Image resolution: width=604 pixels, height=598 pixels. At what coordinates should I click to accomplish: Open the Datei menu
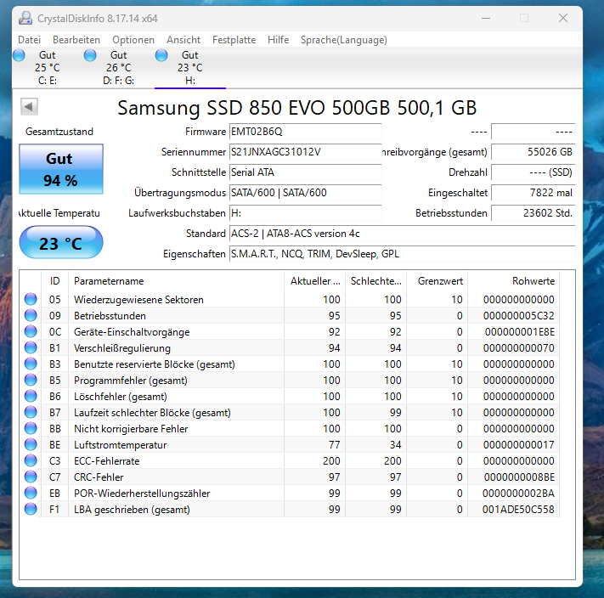[29, 40]
